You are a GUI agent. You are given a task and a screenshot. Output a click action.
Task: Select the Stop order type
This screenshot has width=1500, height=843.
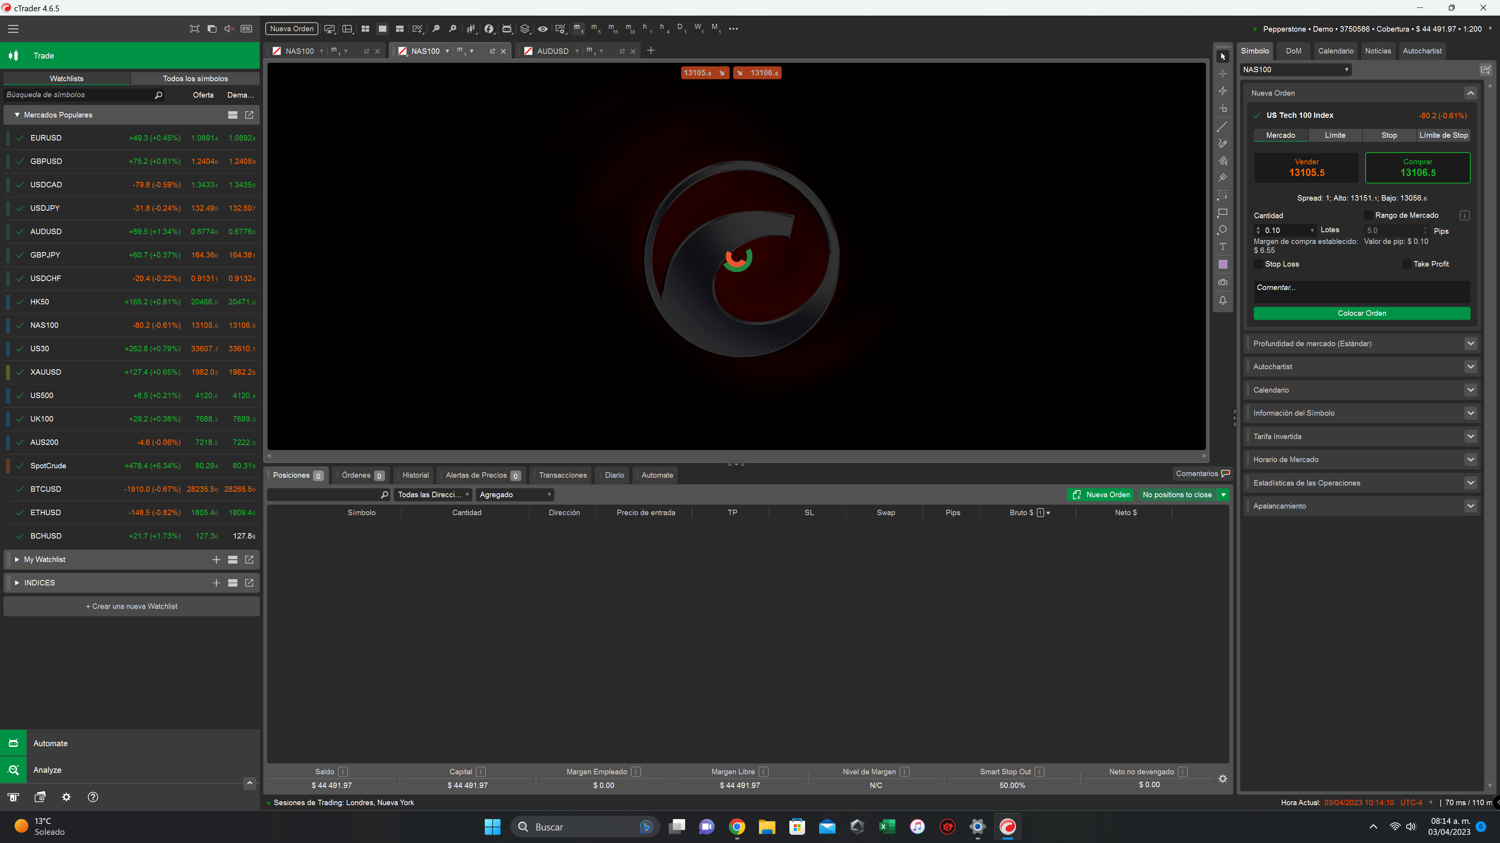point(1389,135)
